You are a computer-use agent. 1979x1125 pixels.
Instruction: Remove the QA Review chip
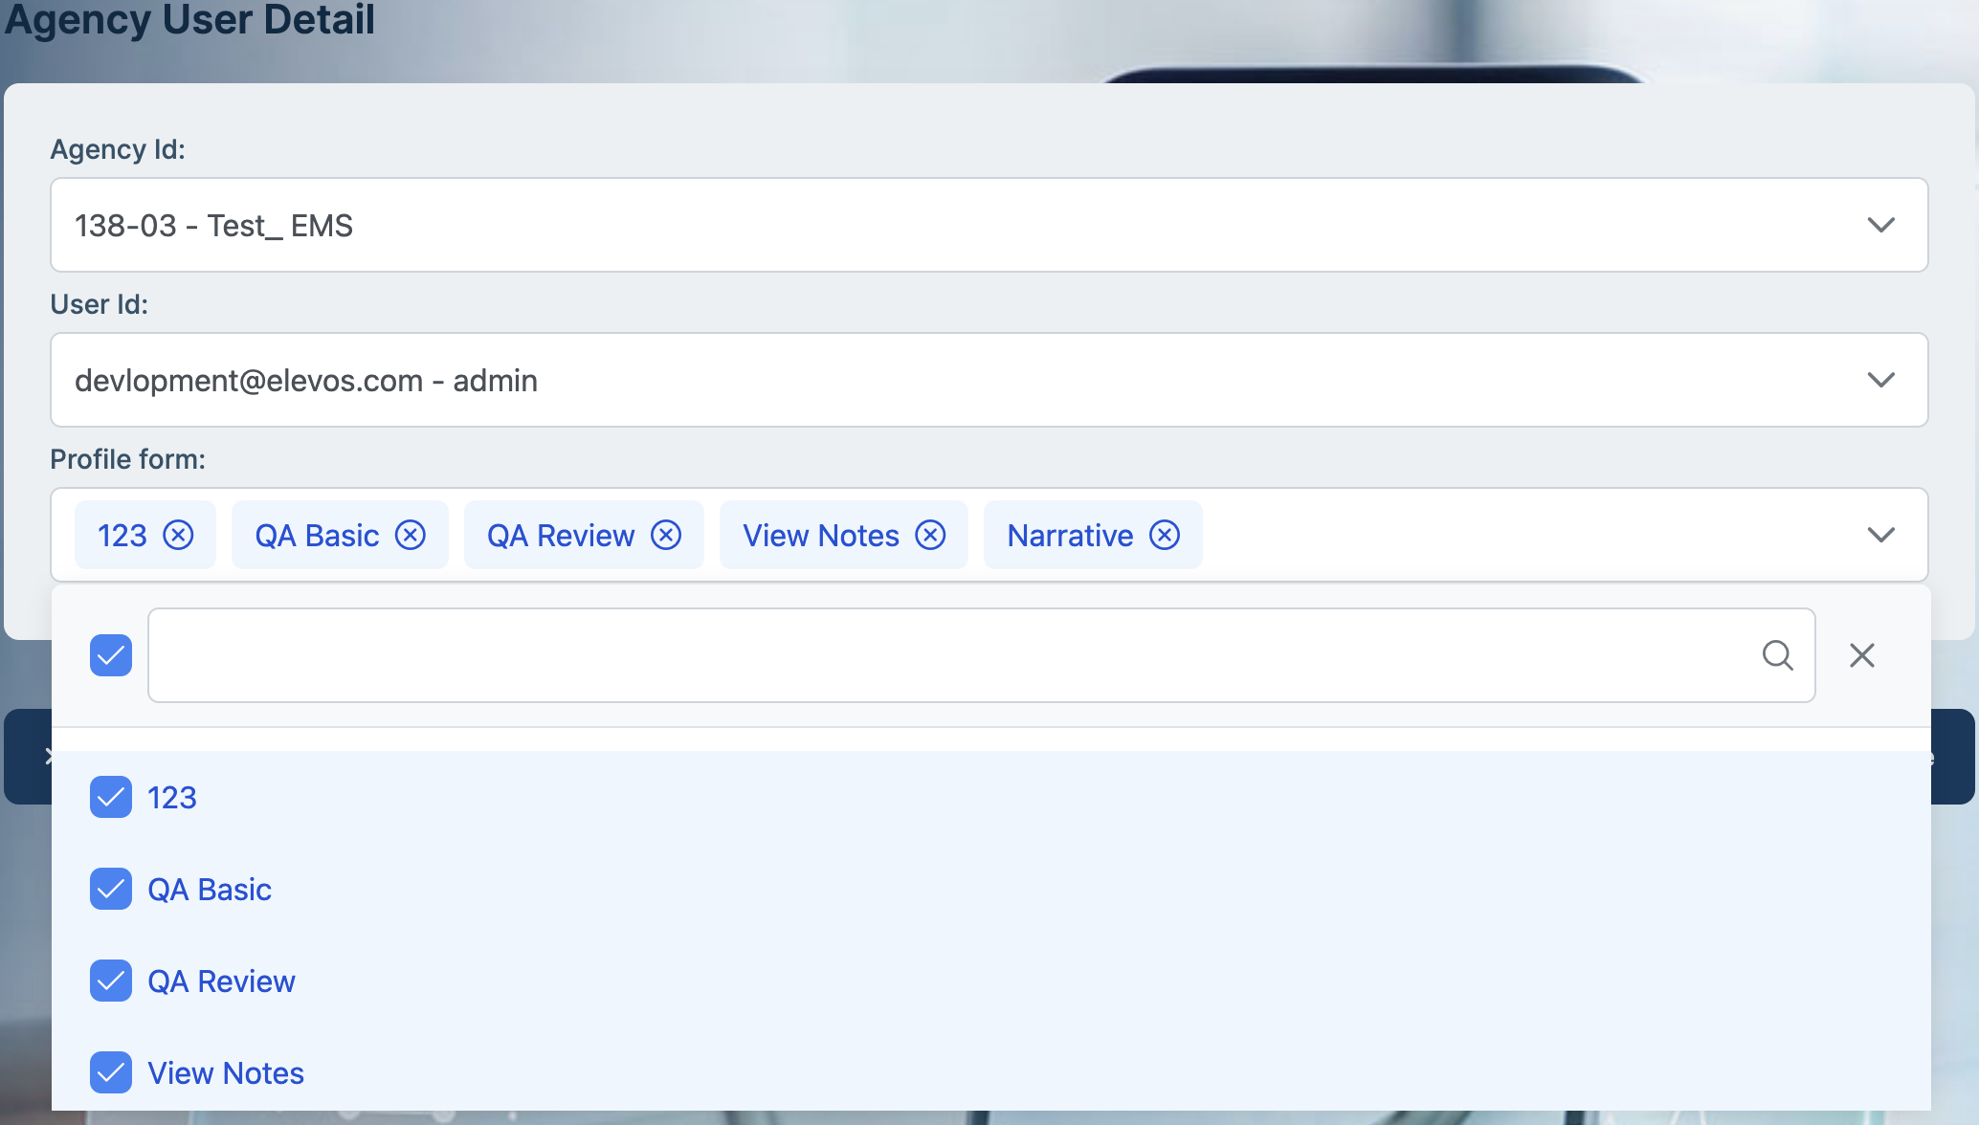[666, 535]
